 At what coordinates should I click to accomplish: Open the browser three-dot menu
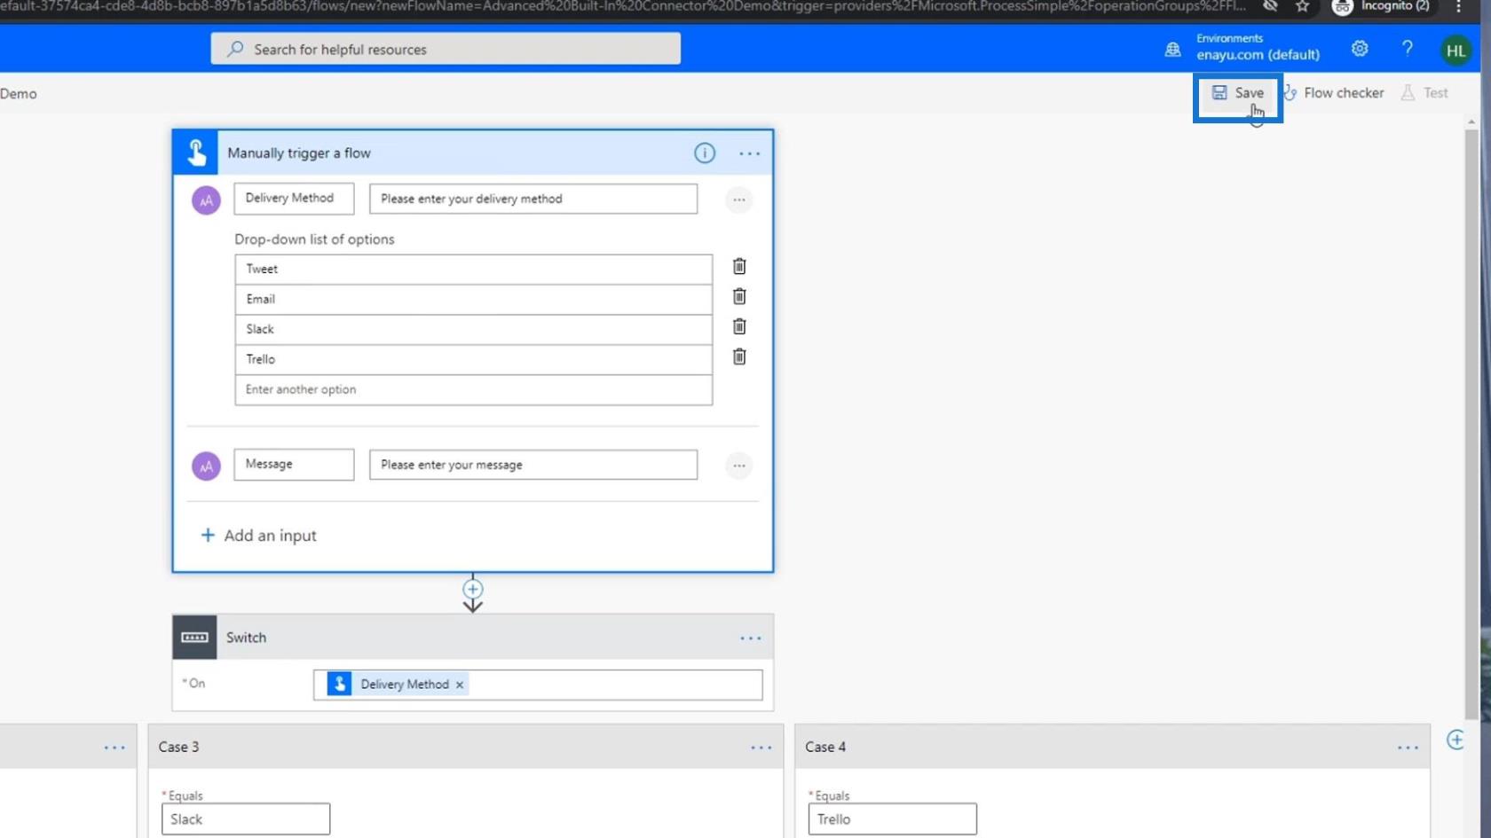point(1458,7)
